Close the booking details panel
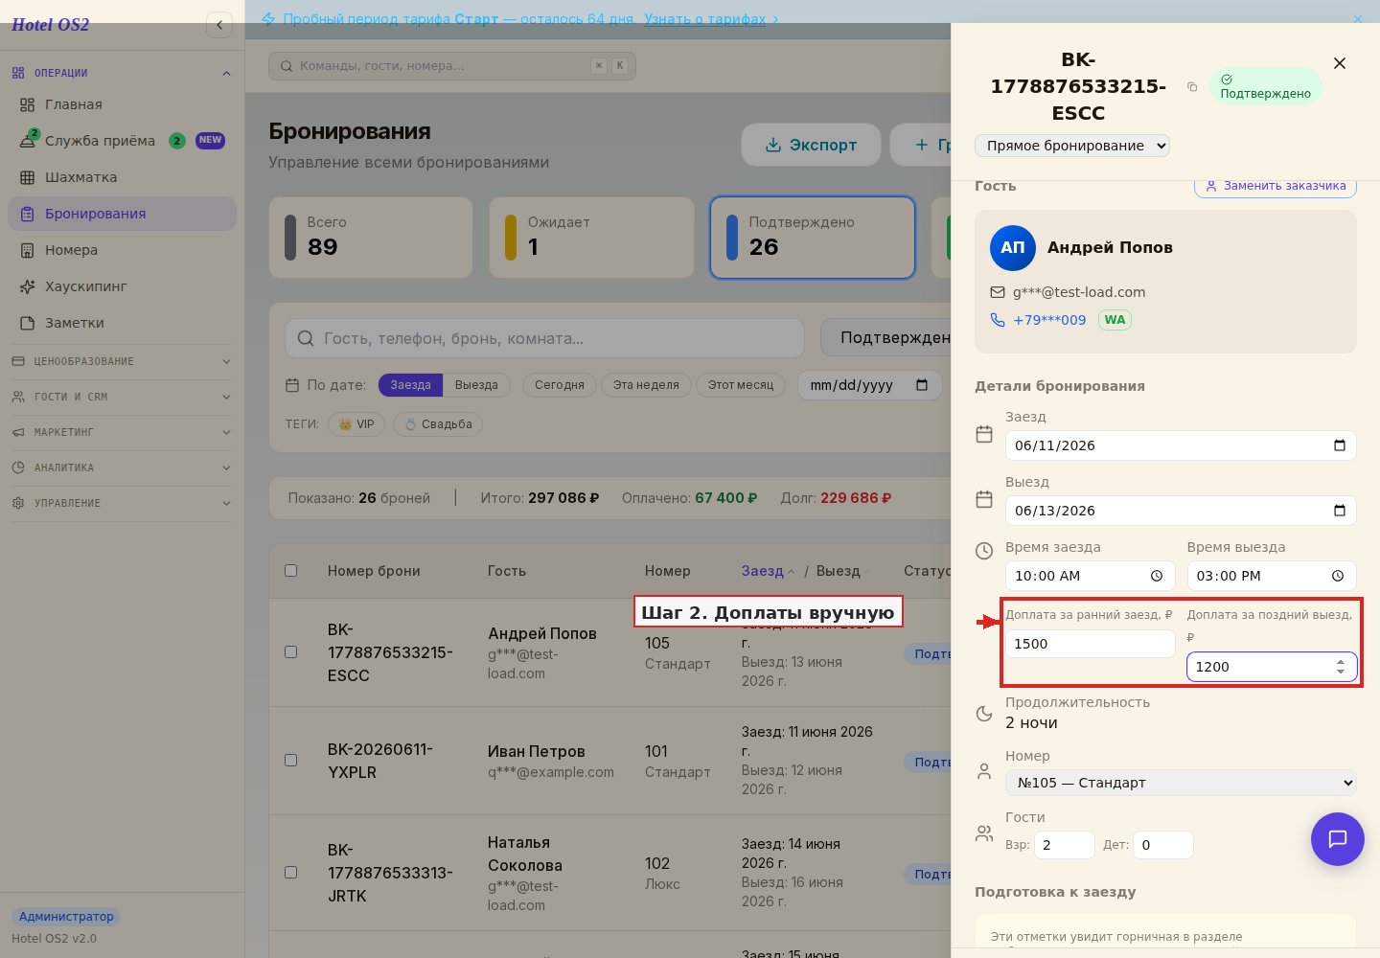The image size is (1380, 958). point(1340,63)
